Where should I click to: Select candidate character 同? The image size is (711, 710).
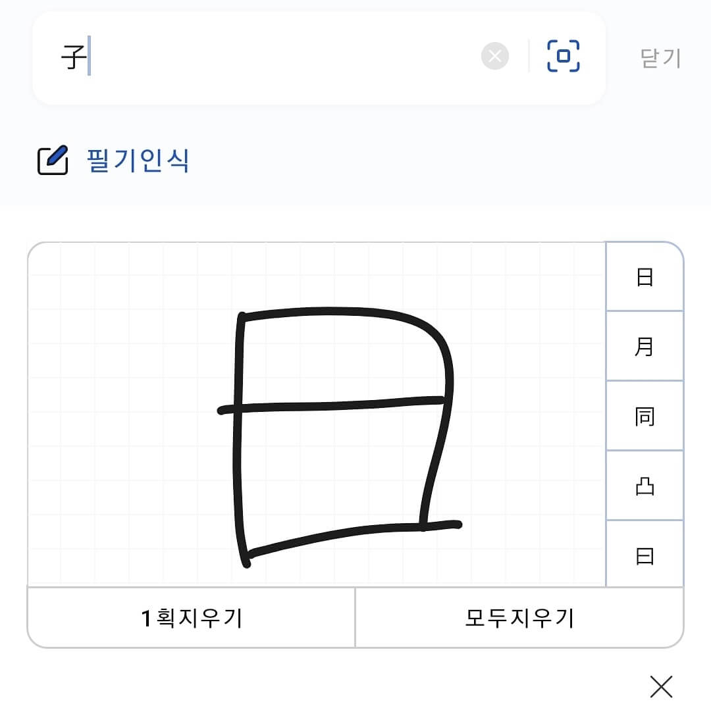[644, 415]
